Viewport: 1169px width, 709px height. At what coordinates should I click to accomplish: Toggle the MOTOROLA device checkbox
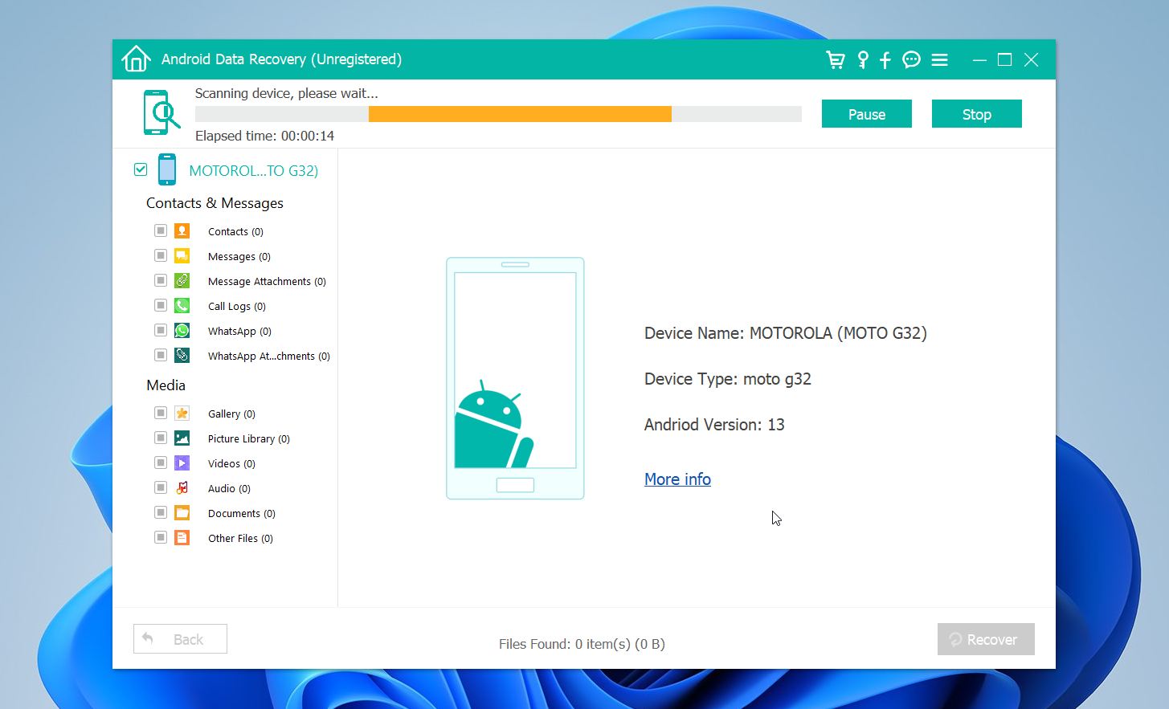tap(141, 169)
